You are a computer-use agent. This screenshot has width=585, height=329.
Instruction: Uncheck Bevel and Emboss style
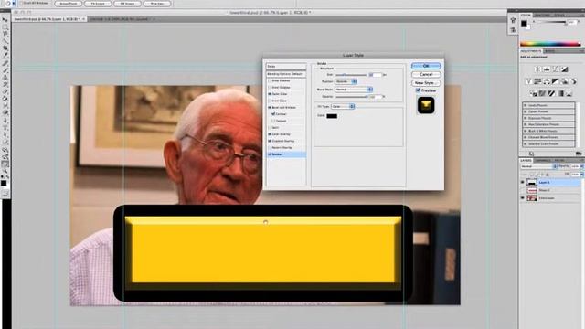click(270, 108)
